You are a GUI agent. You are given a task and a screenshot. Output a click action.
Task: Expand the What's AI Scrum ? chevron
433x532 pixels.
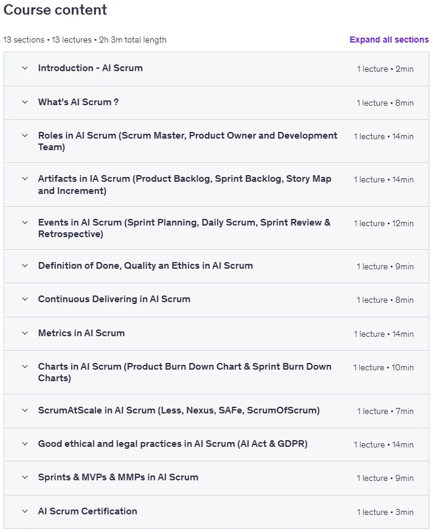(x=25, y=102)
